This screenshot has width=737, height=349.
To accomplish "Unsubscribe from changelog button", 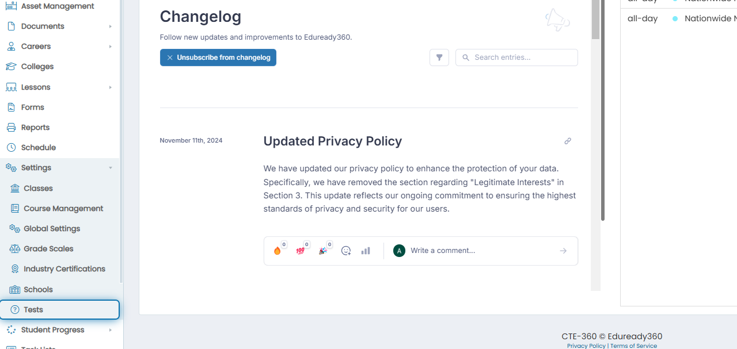I will pyautogui.click(x=218, y=57).
